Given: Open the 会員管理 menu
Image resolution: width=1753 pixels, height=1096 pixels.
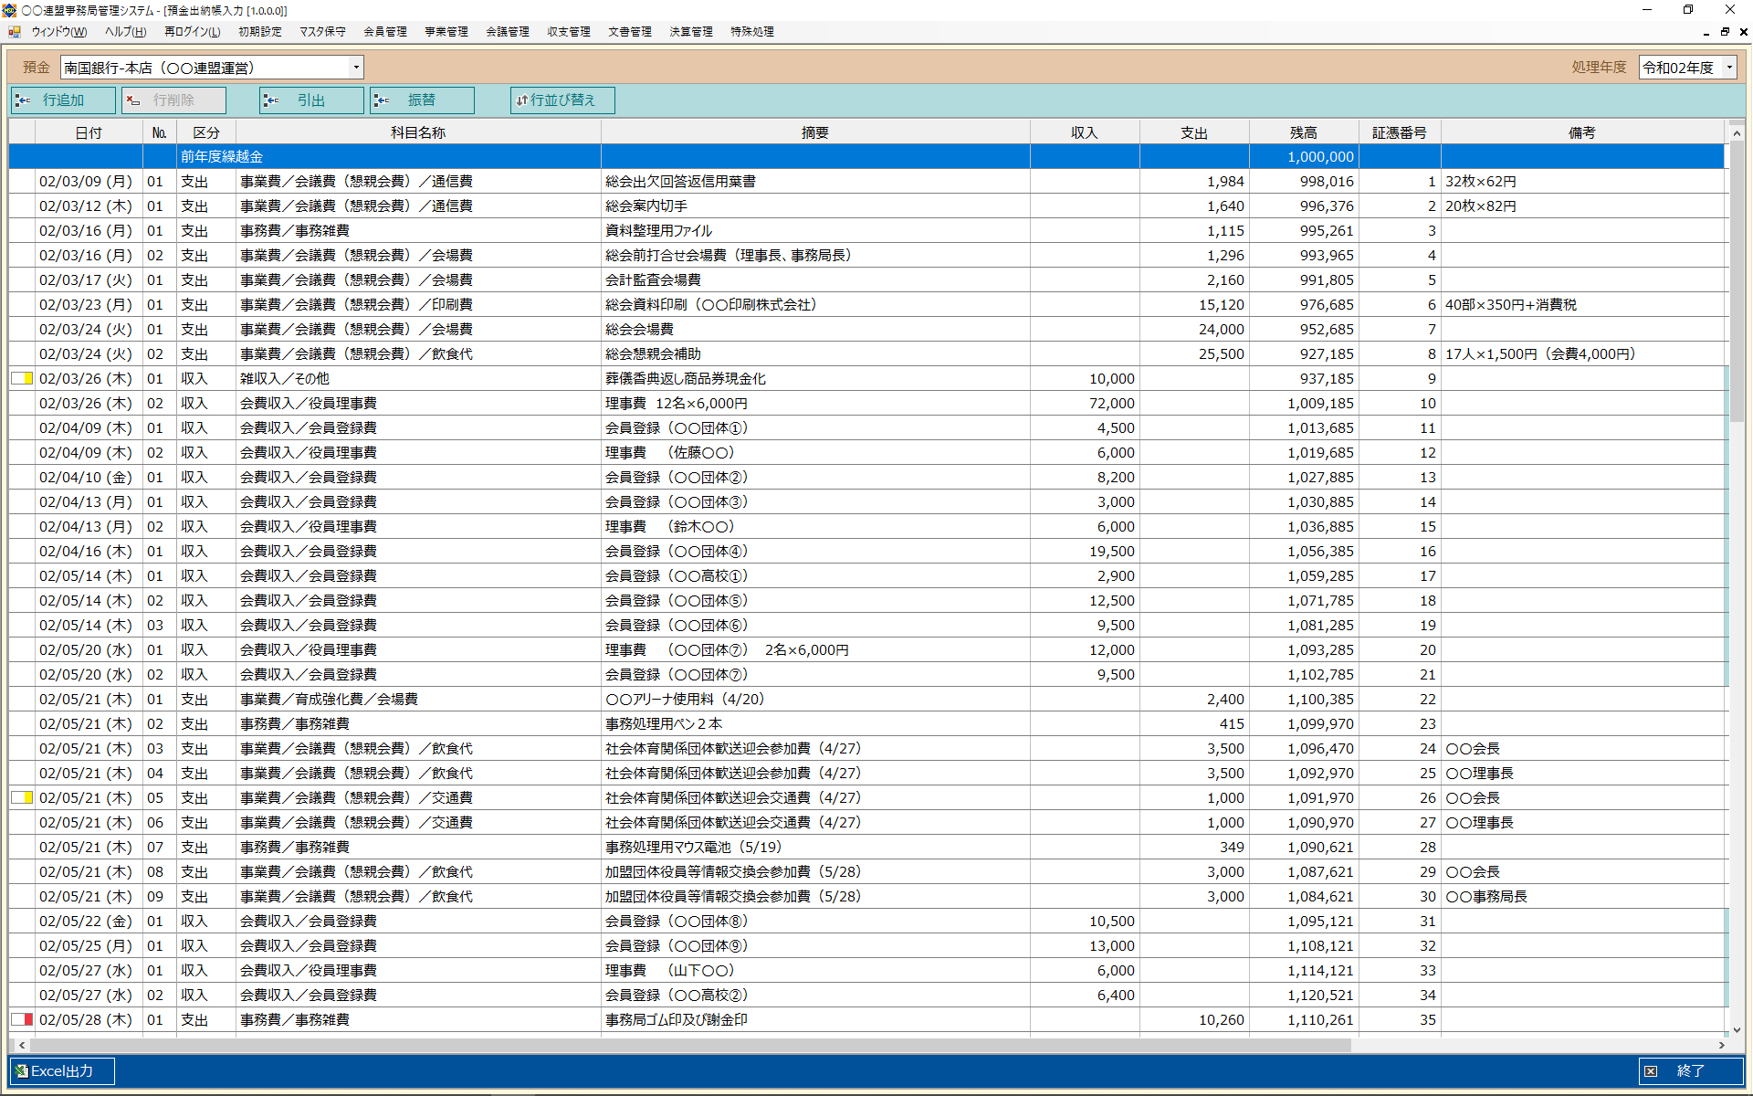Looking at the screenshot, I should coord(384,32).
